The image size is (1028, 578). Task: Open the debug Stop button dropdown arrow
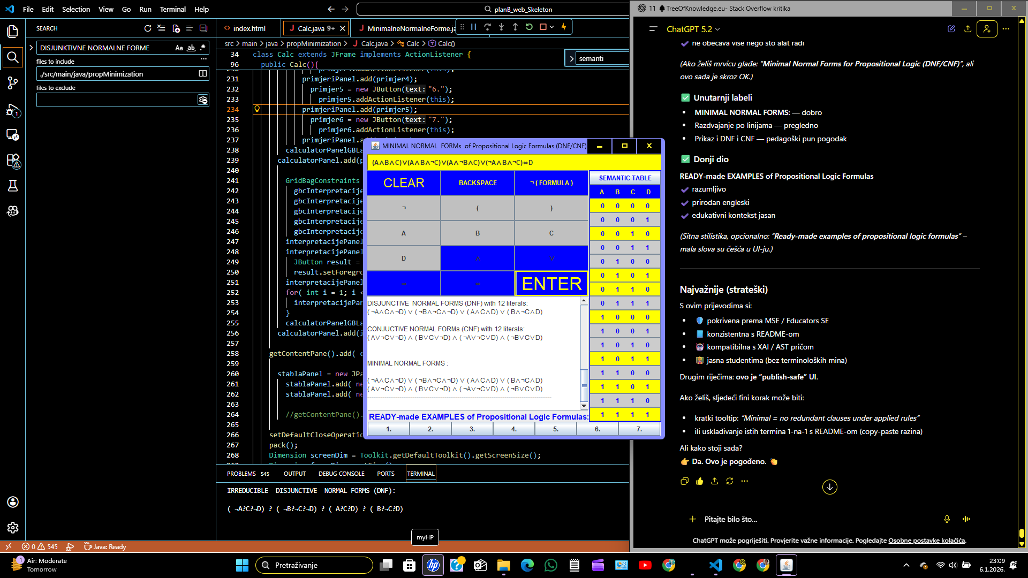(551, 27)
